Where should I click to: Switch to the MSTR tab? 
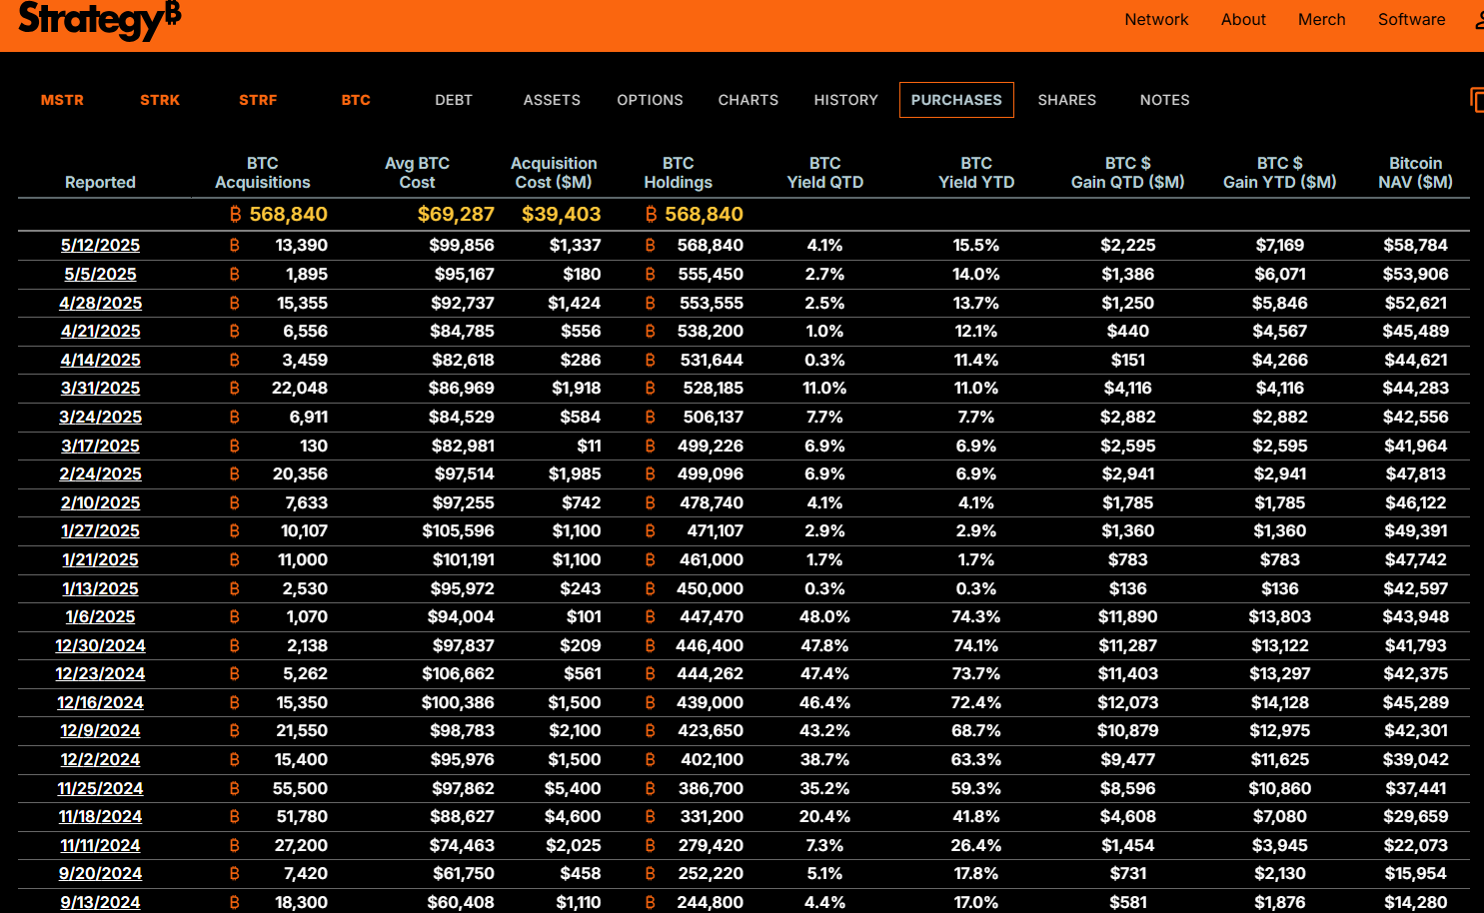pos(62,100)
